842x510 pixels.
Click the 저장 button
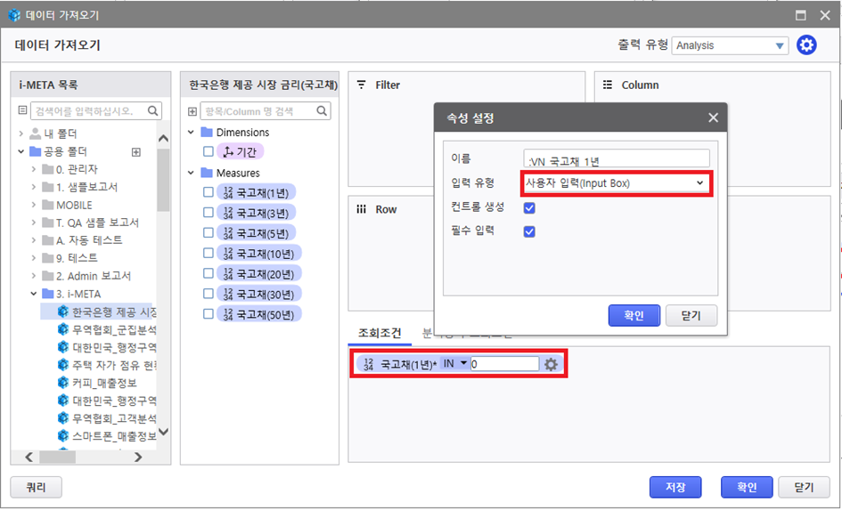tap(675, 487)
